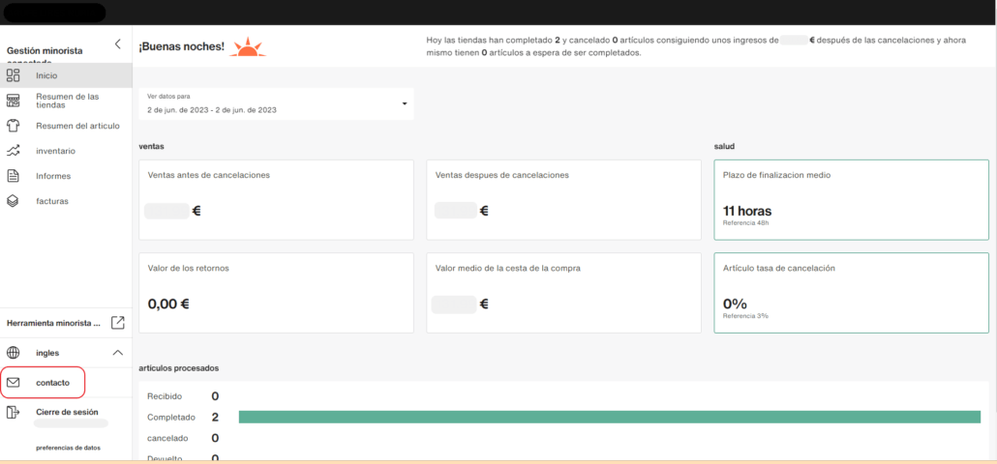Click the Inicio dashboard grid icon
The height and width of the screenshot is (464, 997).
tap(14, 75)
